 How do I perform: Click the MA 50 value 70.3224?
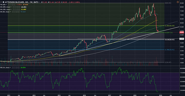click(23, 12)
